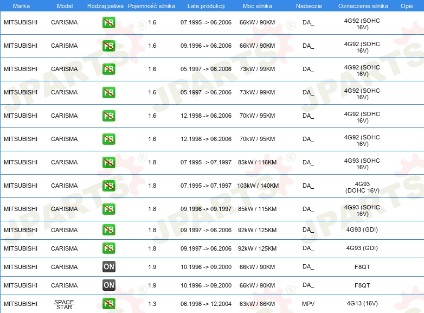Select 'DA_' cell in the 85kW / 115KM row

(309, 209)
